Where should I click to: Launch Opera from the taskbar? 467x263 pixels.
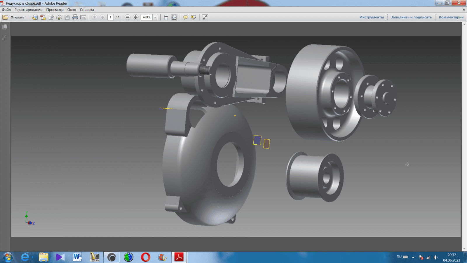145,257
